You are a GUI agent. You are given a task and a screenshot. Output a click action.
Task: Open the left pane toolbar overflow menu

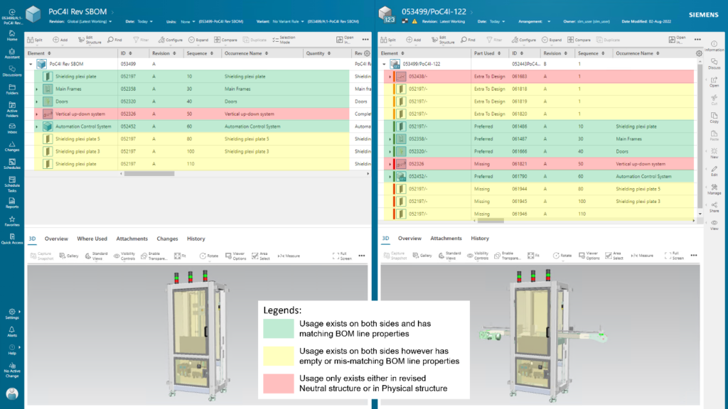365,40
